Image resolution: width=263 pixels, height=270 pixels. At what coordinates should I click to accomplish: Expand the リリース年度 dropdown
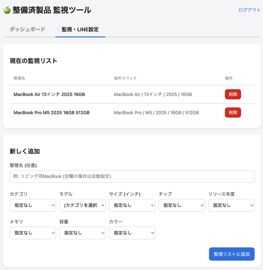(x=231, y=205)
